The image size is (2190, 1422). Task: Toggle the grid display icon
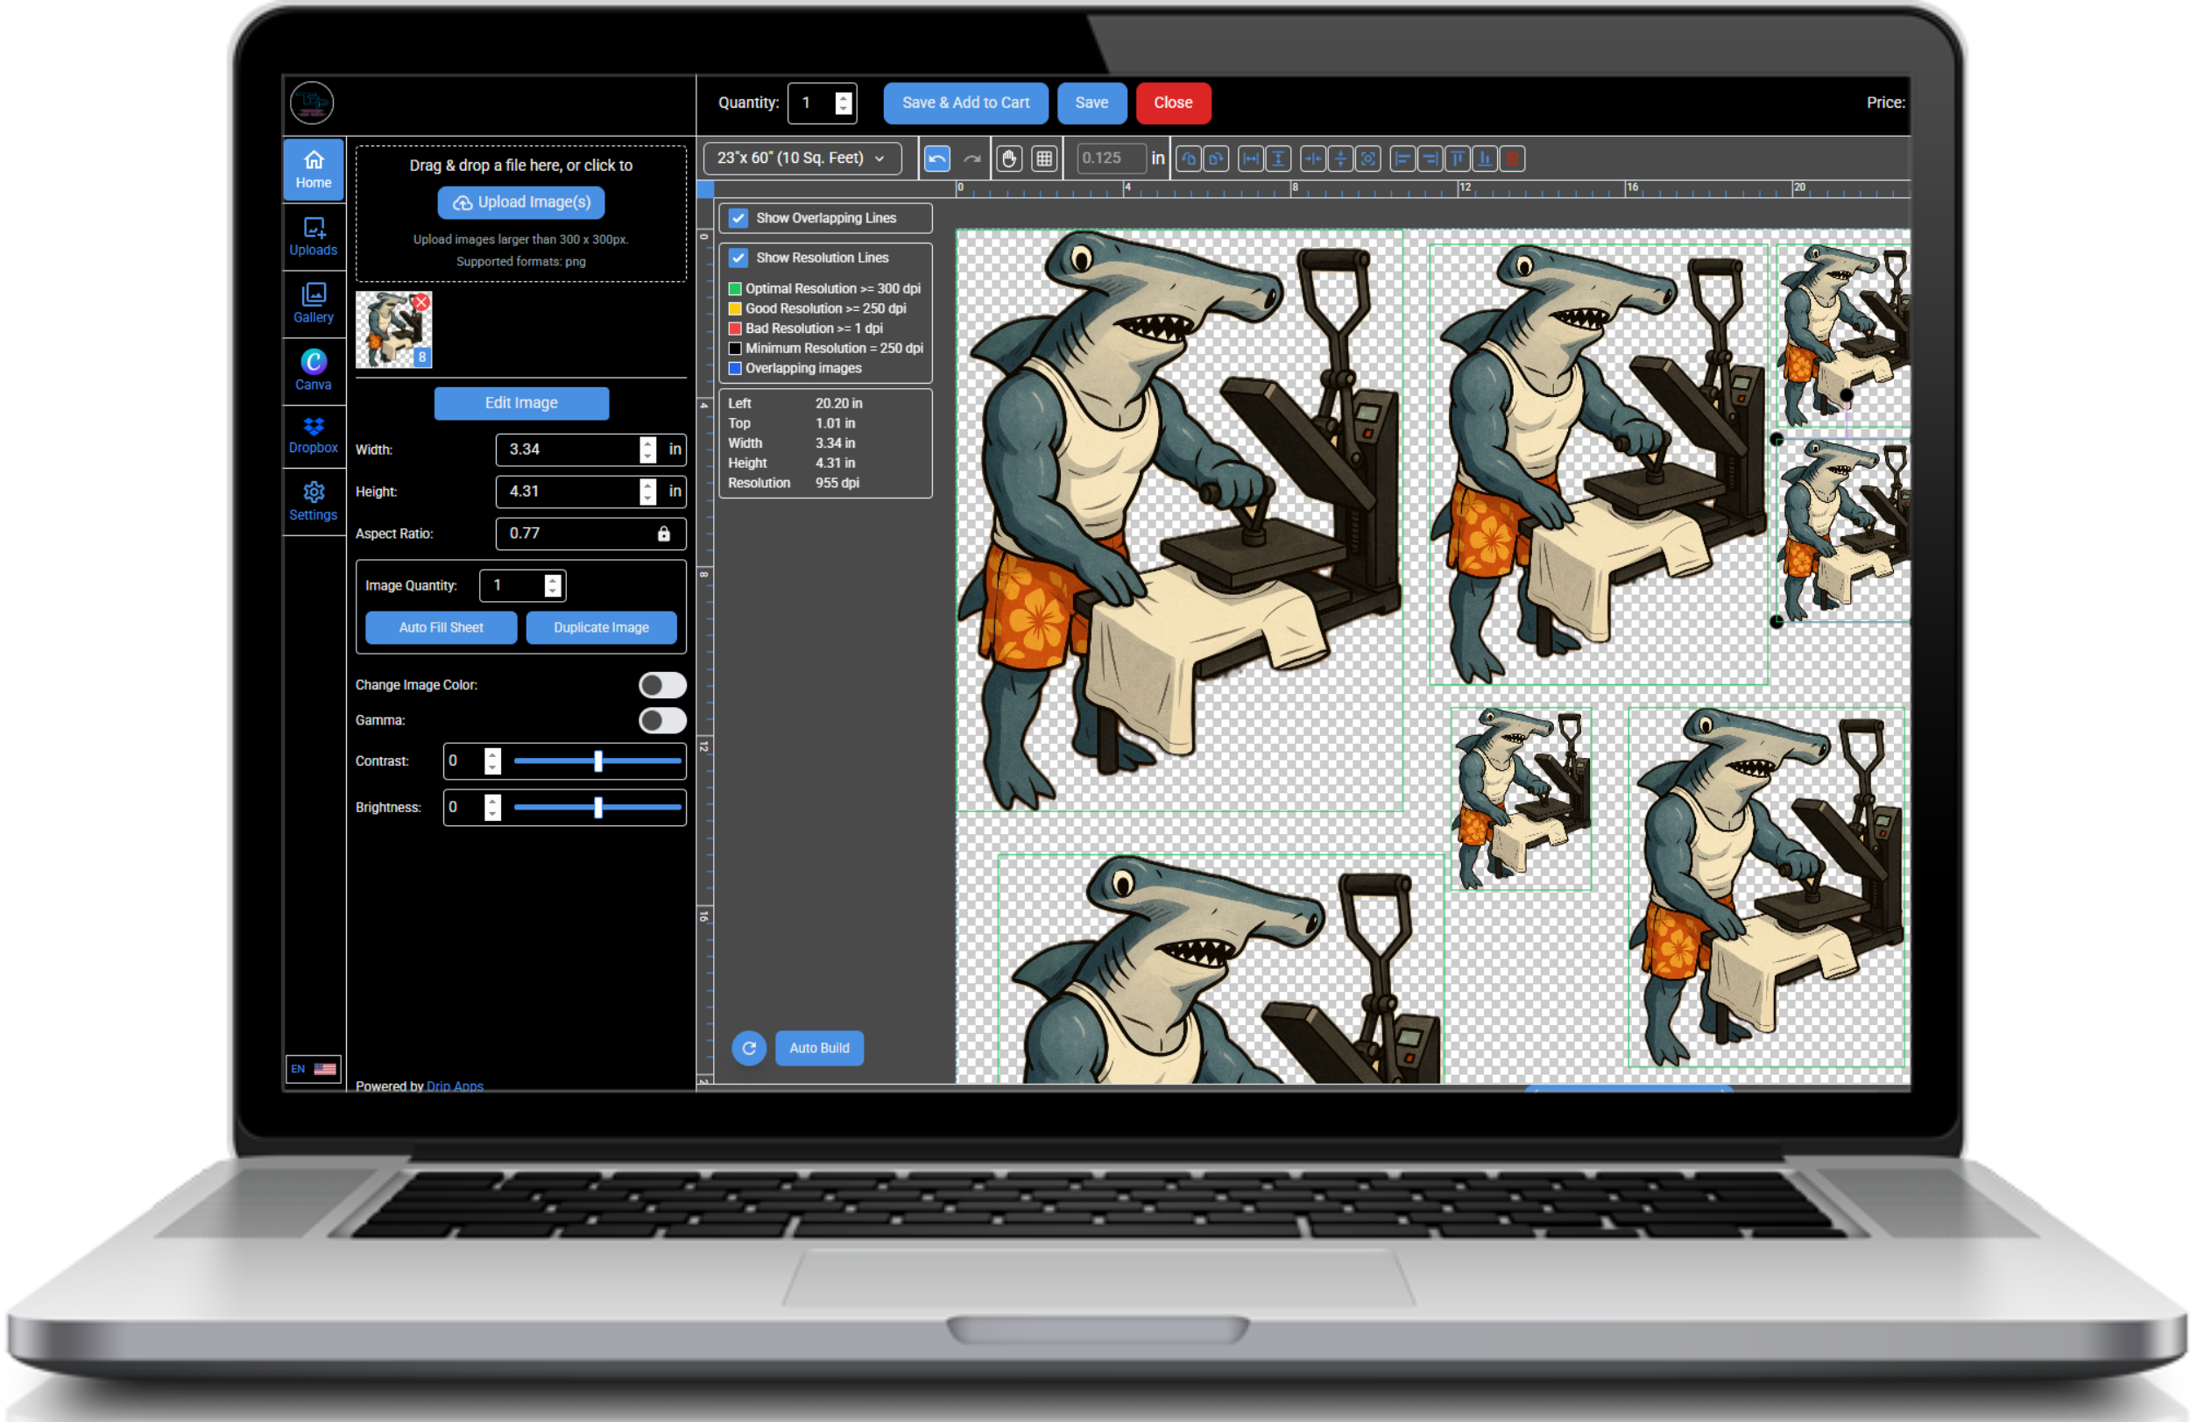click(x=1044, y=159)
